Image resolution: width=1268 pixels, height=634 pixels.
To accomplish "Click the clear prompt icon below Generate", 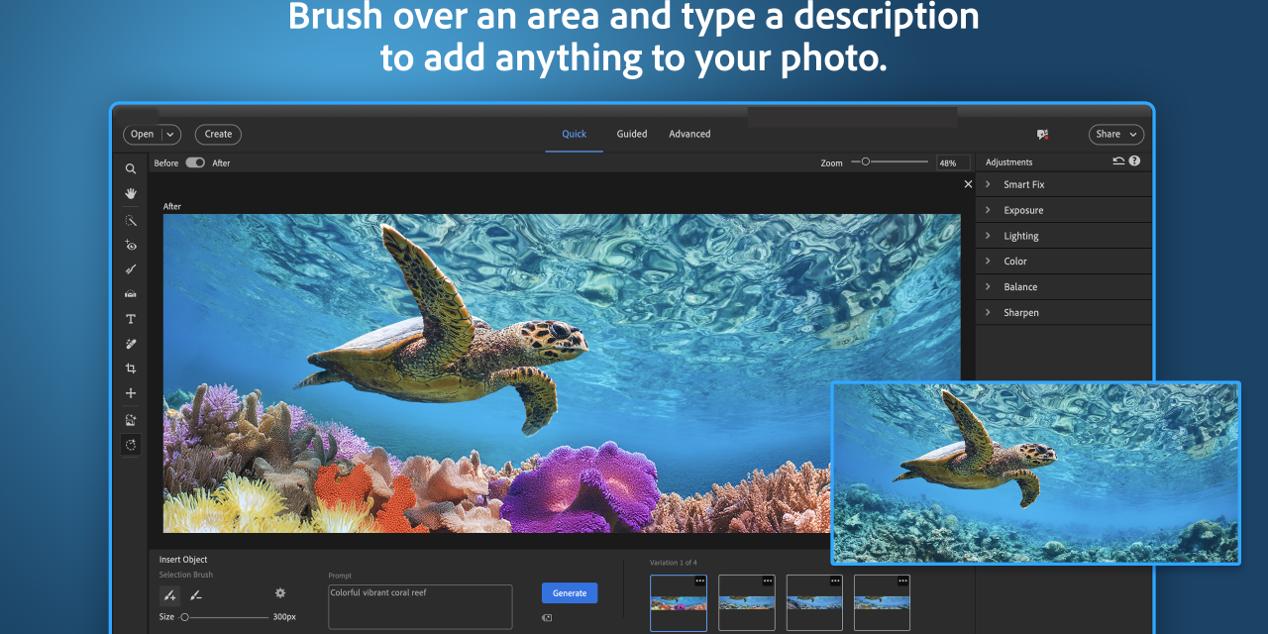I will tap(547, 617).
